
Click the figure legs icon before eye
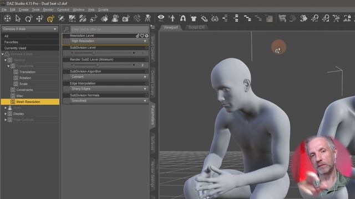point(148,18)
